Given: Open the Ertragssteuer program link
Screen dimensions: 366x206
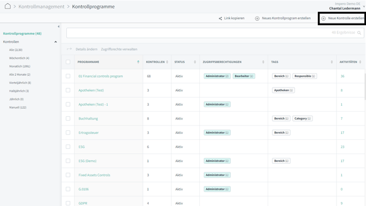Looking at the screenshot, I should pos(89,132).
